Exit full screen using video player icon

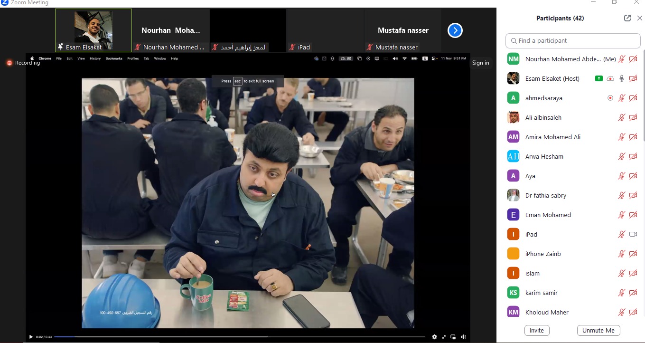[x=444, y=337]
